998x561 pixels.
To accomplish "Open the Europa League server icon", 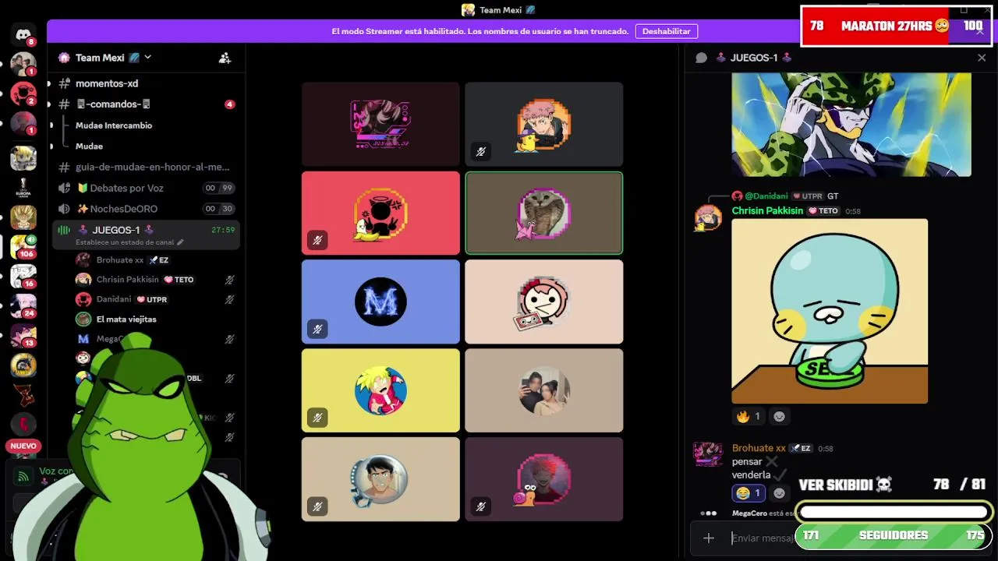I will click(x=23, y=188).
